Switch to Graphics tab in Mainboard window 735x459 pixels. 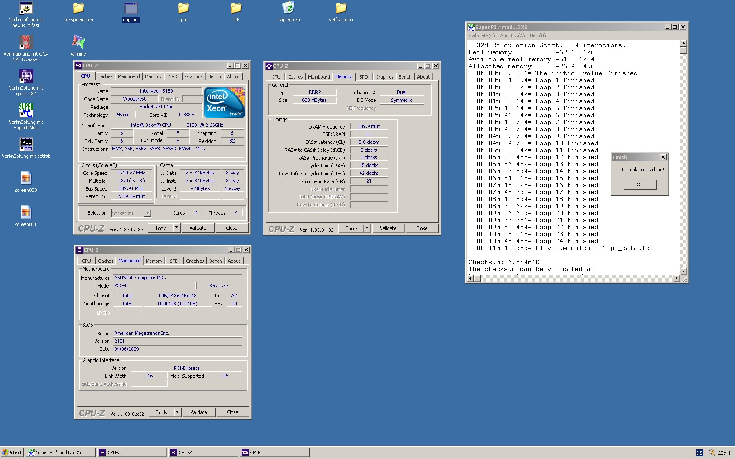195,261
